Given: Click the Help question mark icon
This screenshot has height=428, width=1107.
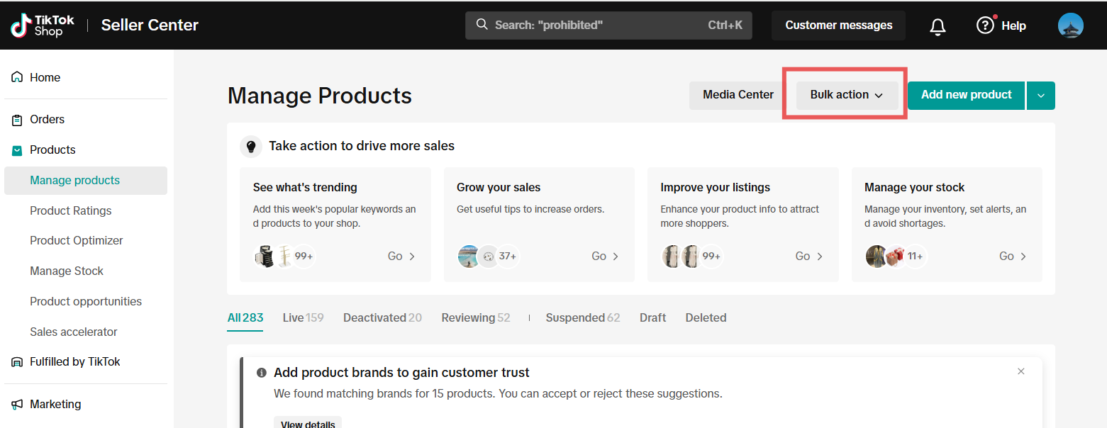Looking at the screenshot, I should 985,26.
